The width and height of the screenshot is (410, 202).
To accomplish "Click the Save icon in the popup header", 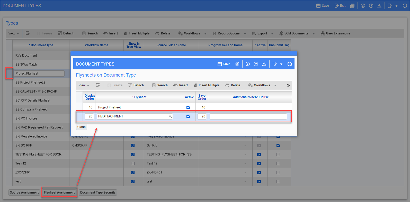I will coord(220,64).
